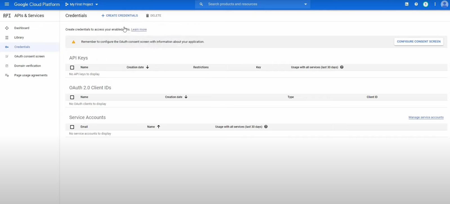Screen dimensions: 450x204
Task: Click the Credentials page title
Action: pyautogui.click(x=76, y=15)
